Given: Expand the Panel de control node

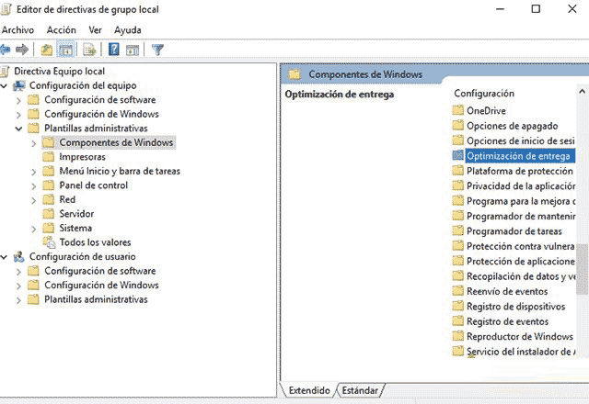Looking at the screenshot, I should click(x=34, y=185).
